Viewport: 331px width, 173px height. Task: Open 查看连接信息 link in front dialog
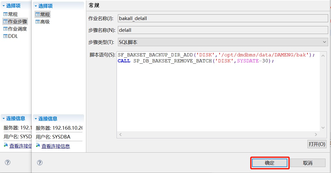[56, 146]
